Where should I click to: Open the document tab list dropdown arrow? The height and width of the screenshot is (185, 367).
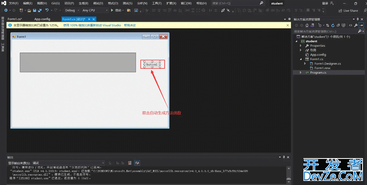click(x=285, y=19)
